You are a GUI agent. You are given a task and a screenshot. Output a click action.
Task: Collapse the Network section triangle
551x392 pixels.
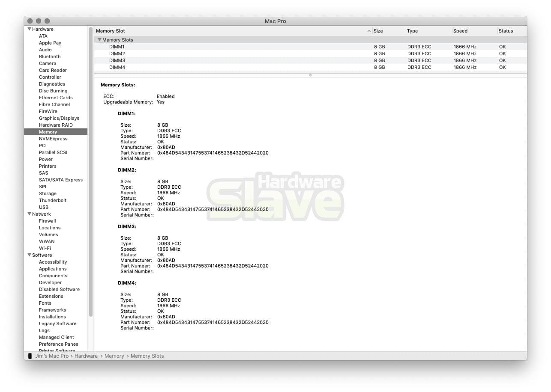(x=30, y=214)
